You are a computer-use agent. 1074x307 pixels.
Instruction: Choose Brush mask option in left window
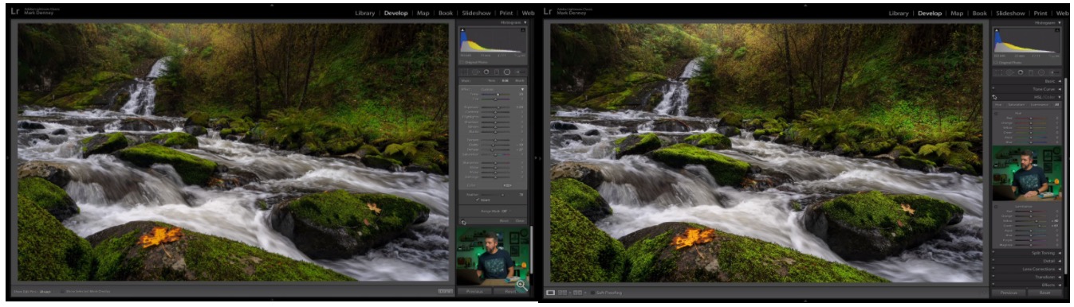519,81
